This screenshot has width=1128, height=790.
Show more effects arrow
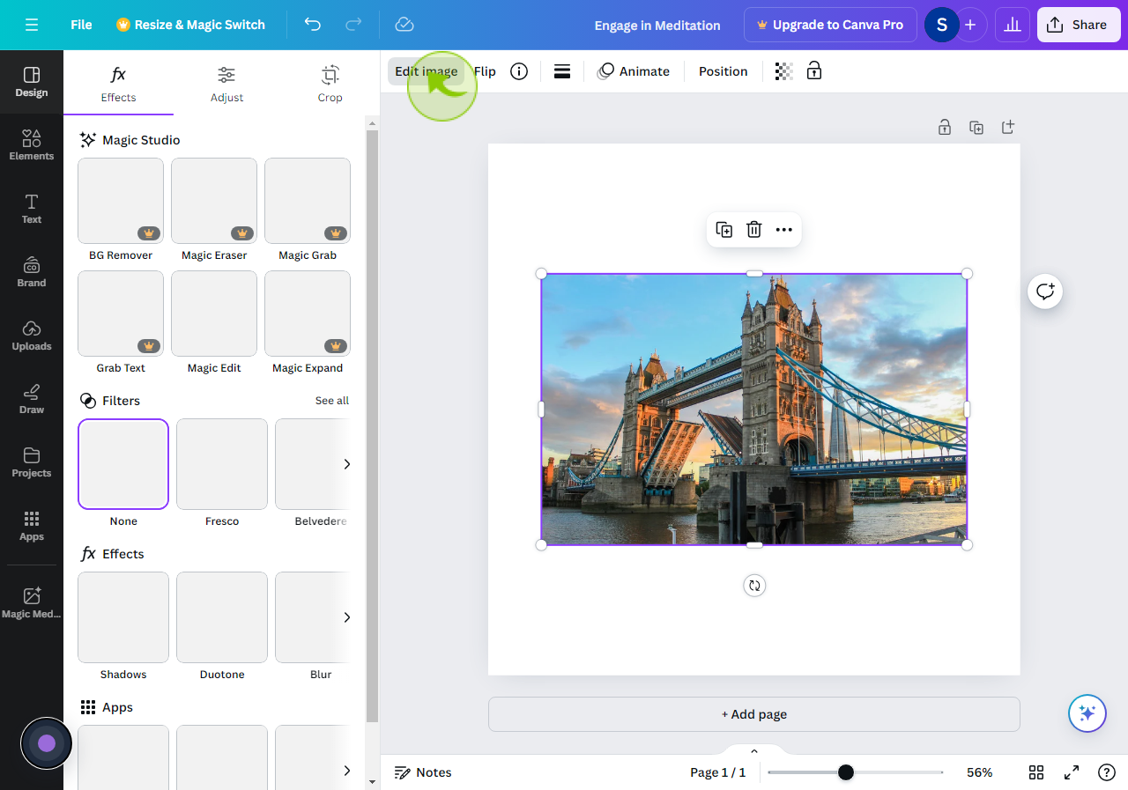point(346,617)
